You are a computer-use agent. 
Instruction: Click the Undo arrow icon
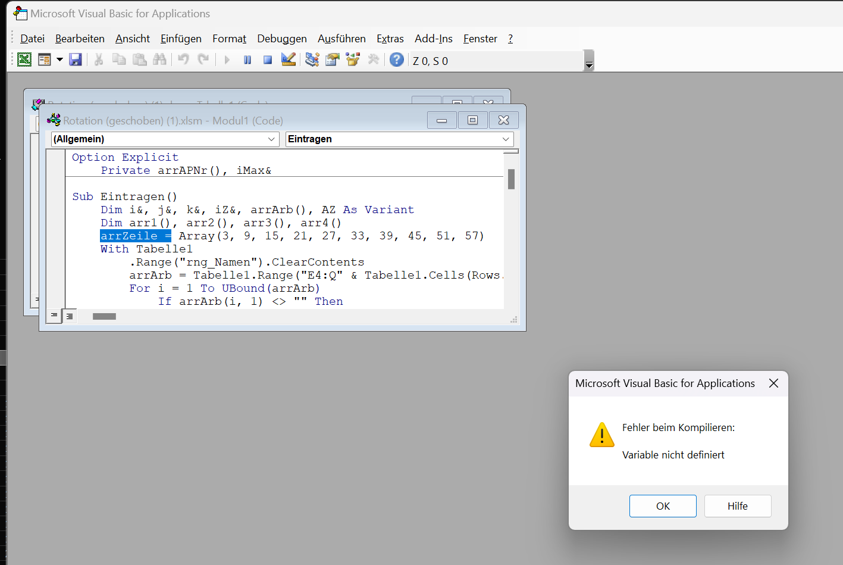pyautogui.click(x=184, y=60)
